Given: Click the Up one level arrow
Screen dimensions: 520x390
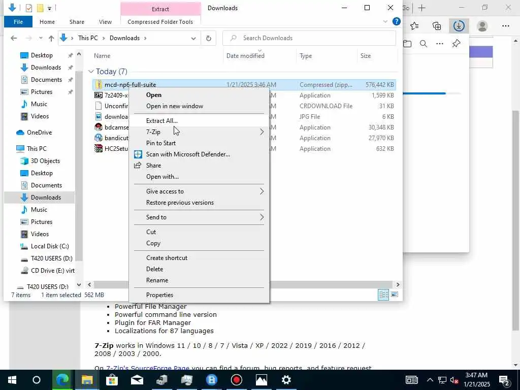Looking at the screenshot, I should [x=51, y=38].
